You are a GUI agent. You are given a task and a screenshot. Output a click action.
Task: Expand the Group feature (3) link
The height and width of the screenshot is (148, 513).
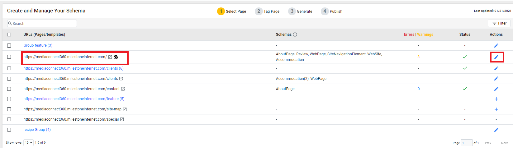click(x=38, y=45)
